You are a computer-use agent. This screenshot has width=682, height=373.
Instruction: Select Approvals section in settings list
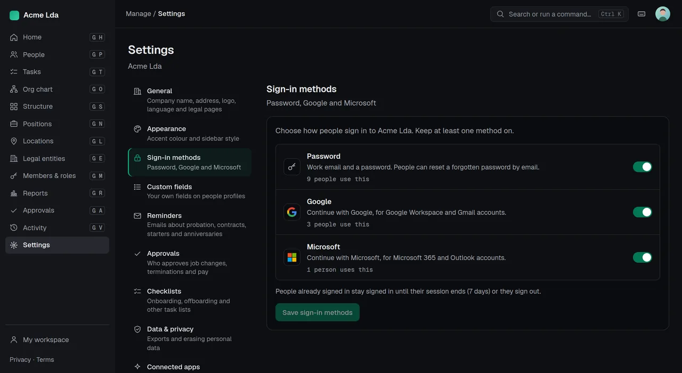click(190, 262)
